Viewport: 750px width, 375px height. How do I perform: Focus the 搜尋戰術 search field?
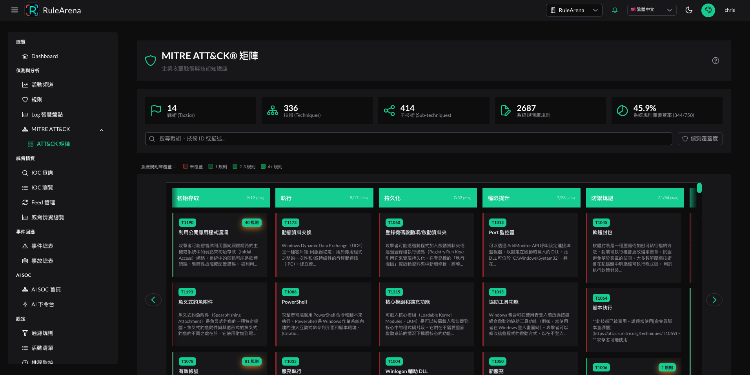click(408, 138)
